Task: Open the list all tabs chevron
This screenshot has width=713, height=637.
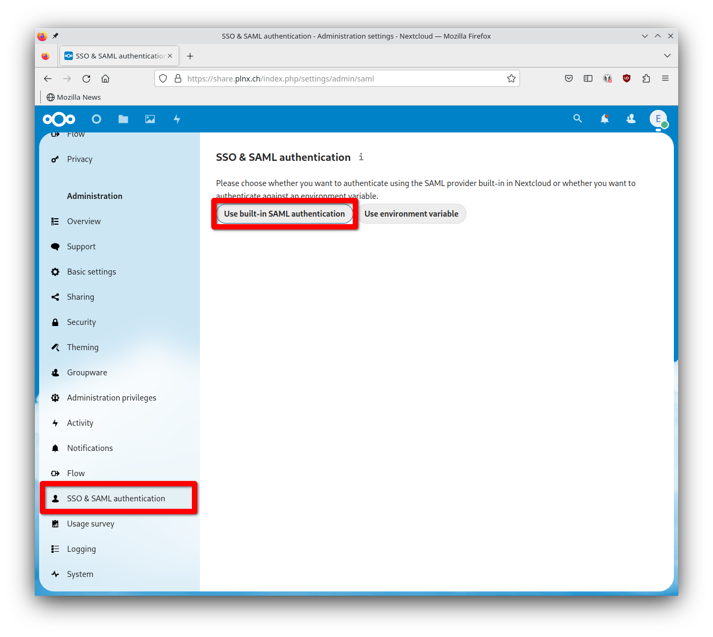Action: [x=667, y=55]
